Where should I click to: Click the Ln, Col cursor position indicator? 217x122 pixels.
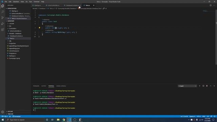[184, 117]
